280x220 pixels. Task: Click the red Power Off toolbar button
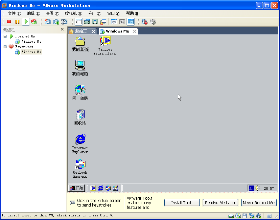(x=9, y=22)
